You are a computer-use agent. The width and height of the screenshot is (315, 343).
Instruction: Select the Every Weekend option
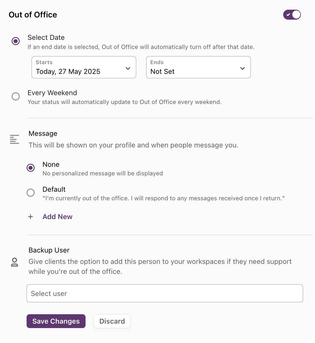[x=16, y=96]
